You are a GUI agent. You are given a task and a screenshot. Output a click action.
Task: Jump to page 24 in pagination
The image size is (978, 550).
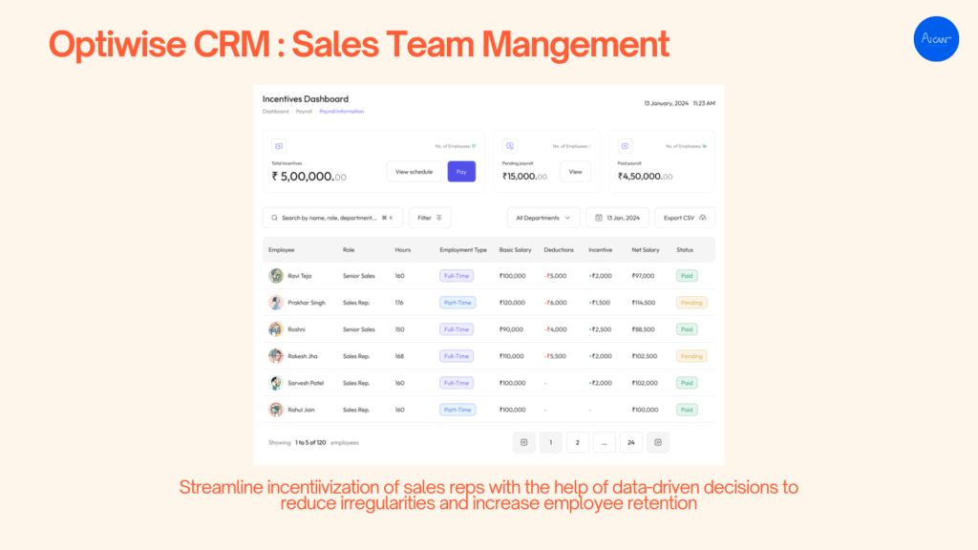(630, 442)
